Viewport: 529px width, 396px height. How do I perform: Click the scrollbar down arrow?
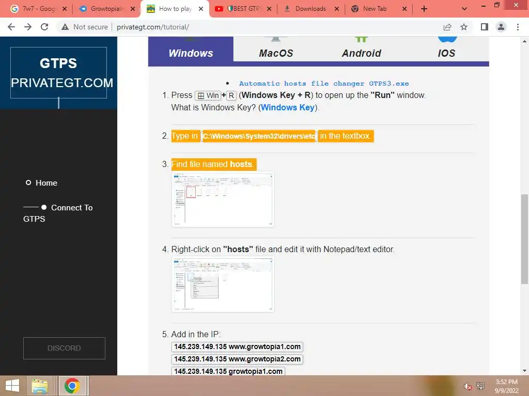tap(524, 371)
